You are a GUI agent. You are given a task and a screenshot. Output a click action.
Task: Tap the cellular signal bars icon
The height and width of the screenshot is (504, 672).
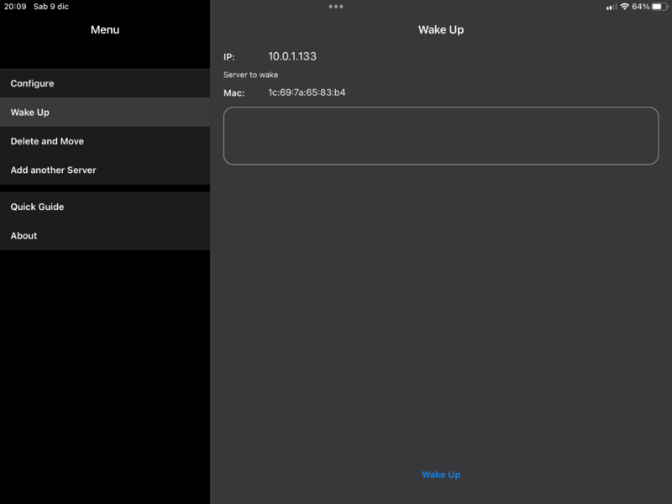[x=611, y=7]
